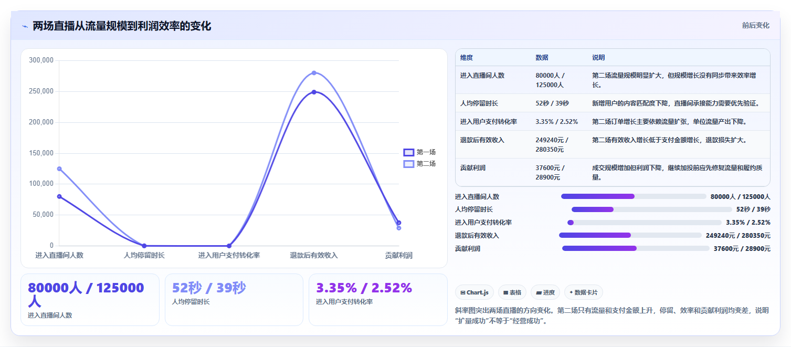Click the 80000人 / 125000人 stat card
791x347 pixels.
click(x=90, y=300)
